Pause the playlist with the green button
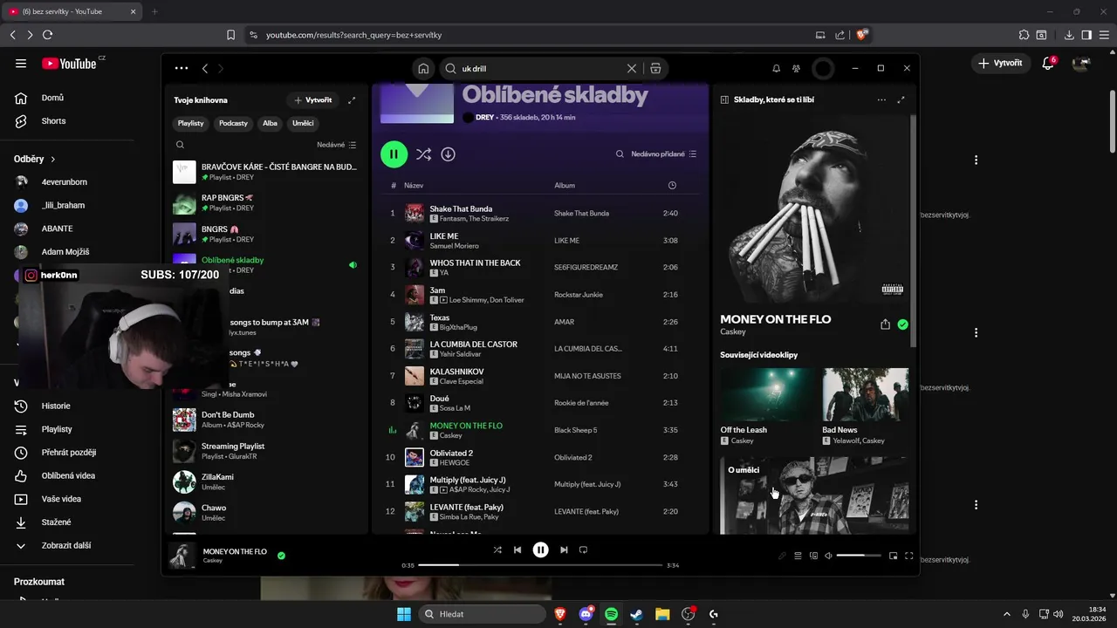The width and height of the screenshot is (1117, 628). point(394,154)
